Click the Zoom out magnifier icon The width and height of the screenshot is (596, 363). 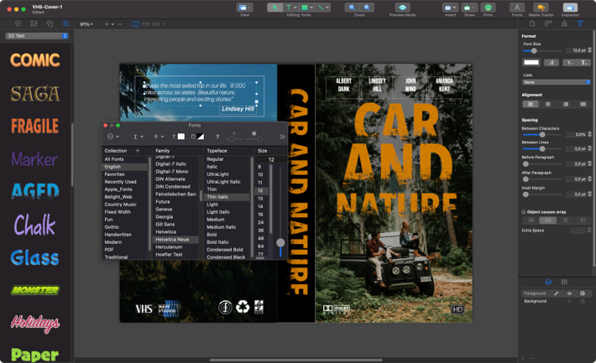(352, 8)
